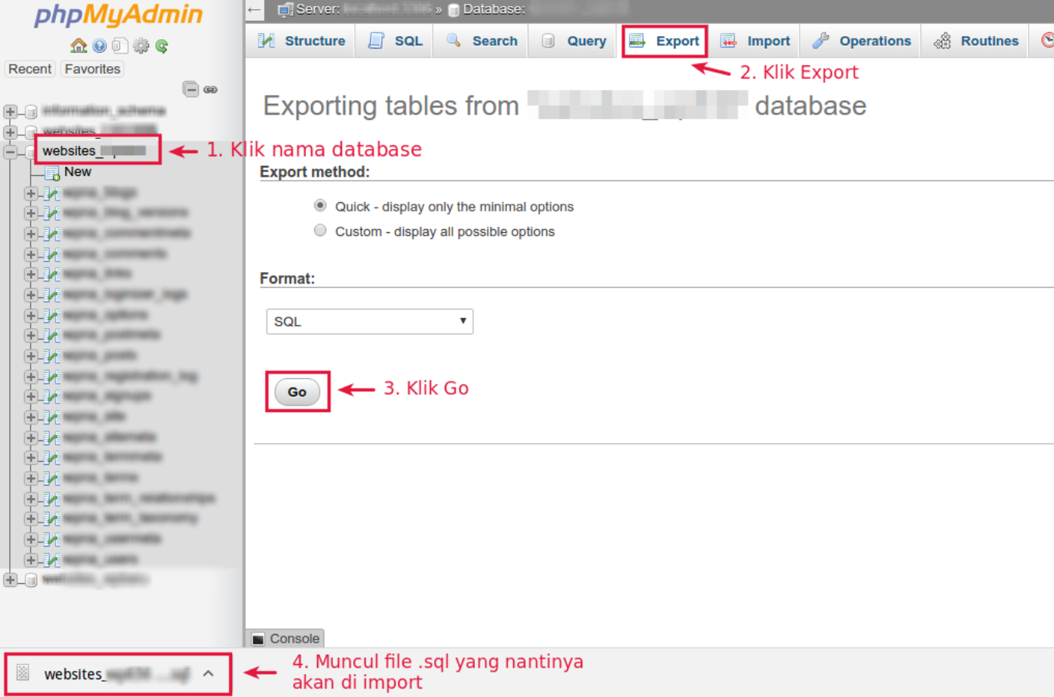1054x697 pixels.
Task: Open the blue phpMyAdmin documentation help icon
Action: pos(99,46)
